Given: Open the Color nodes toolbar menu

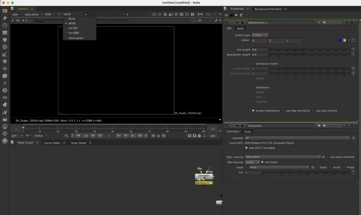Looking at the screenshot, I should click(5, 40).
